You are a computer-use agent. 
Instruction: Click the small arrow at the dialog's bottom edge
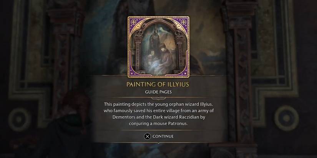pyautogui.click(x=158, y=143)
